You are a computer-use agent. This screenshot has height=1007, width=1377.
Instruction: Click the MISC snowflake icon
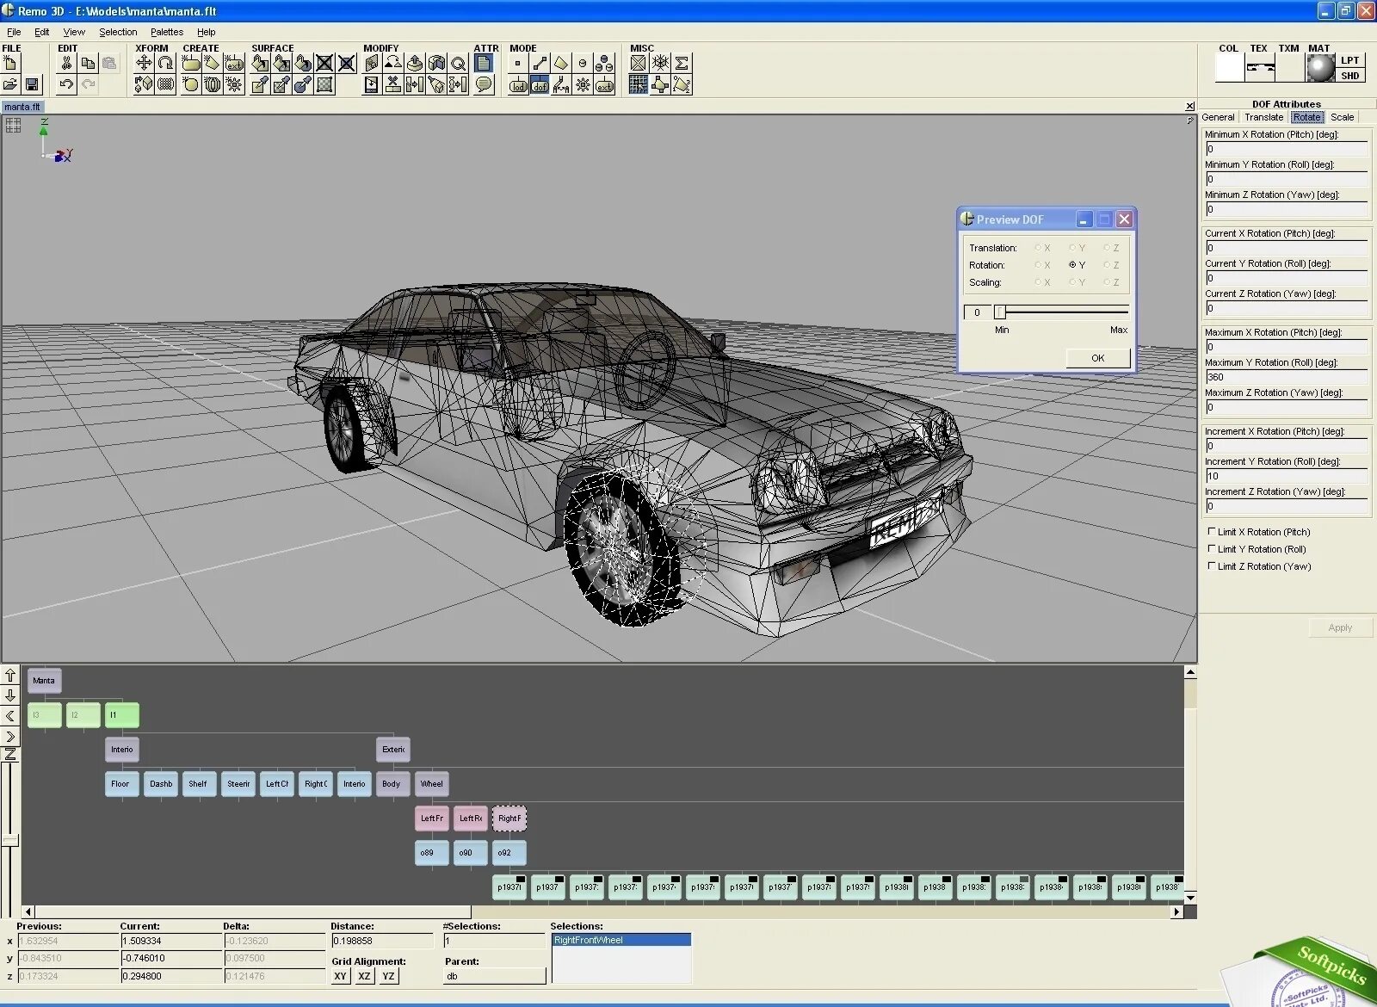[x=660, y=63]
